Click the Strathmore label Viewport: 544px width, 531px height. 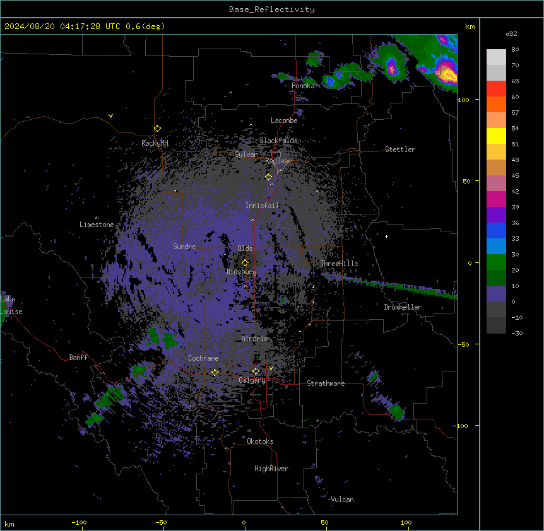click(326, 383)
